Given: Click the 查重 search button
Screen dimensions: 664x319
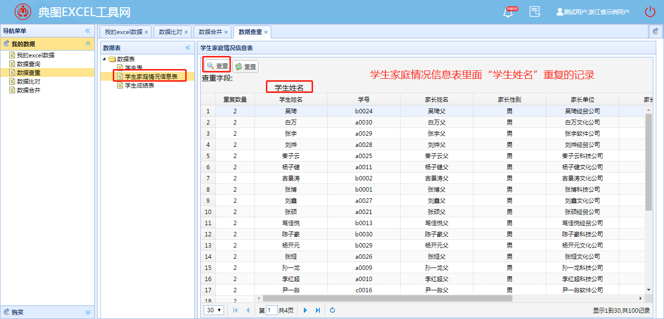Looking at the screenshot, I should pyautogui.click(x=217, y=66).
